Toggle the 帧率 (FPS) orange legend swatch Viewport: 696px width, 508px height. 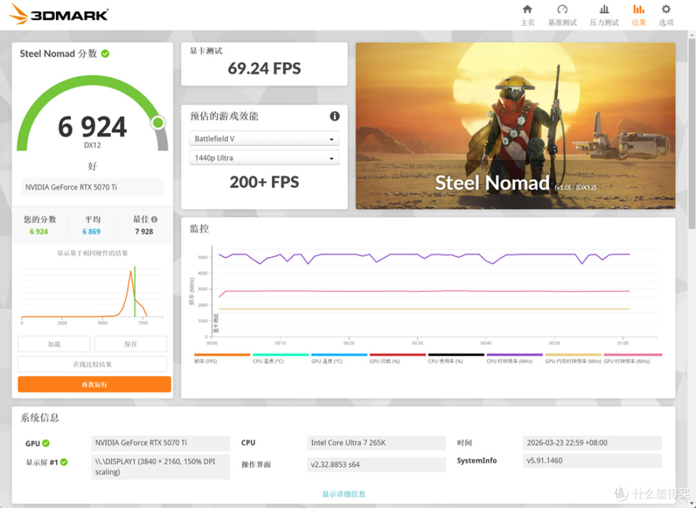(x=222, y=355)
